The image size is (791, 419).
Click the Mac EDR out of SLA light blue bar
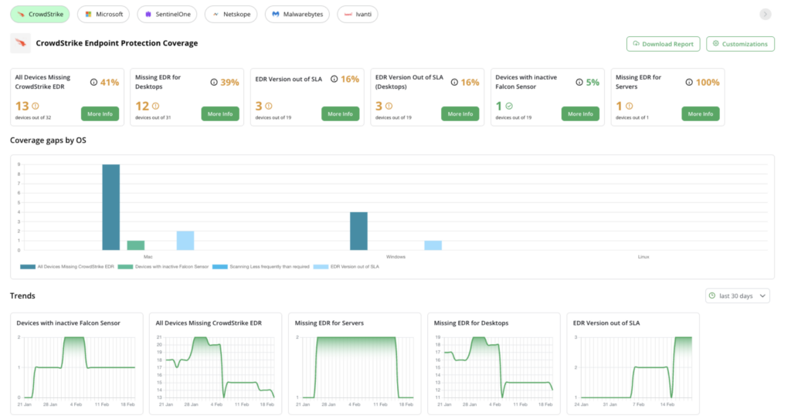pos(185,241)
